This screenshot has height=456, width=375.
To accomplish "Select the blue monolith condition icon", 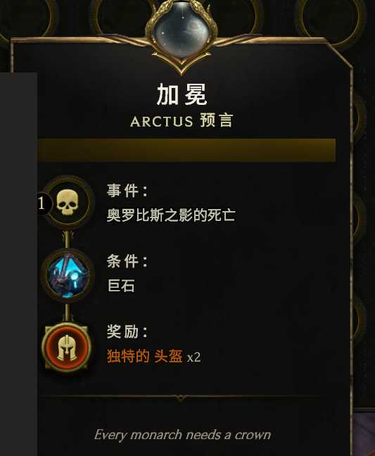I will (x=67, y=275).
